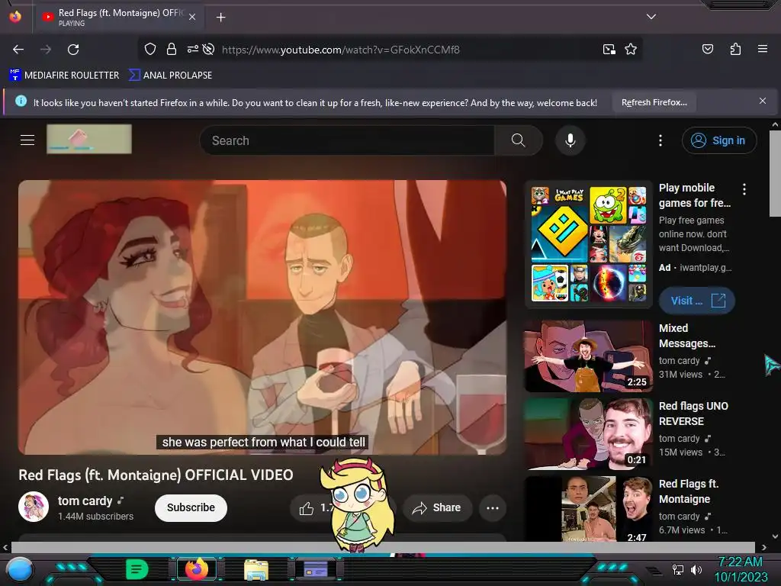This screenshot has height=586, width=781.
Task: Close the Red Flags tab
Action: tap(192, 17)
